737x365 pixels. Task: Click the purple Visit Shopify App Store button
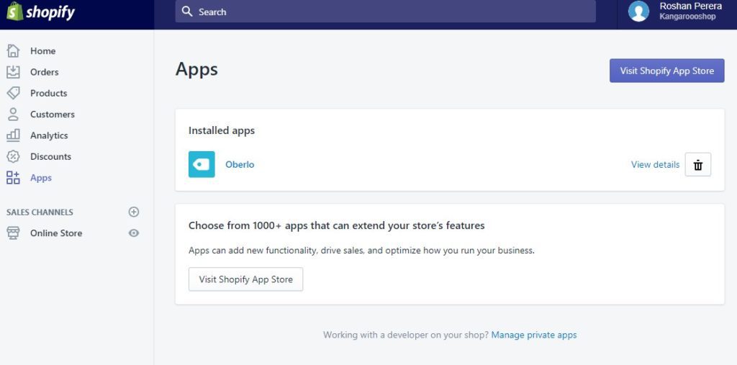(667, 71)
